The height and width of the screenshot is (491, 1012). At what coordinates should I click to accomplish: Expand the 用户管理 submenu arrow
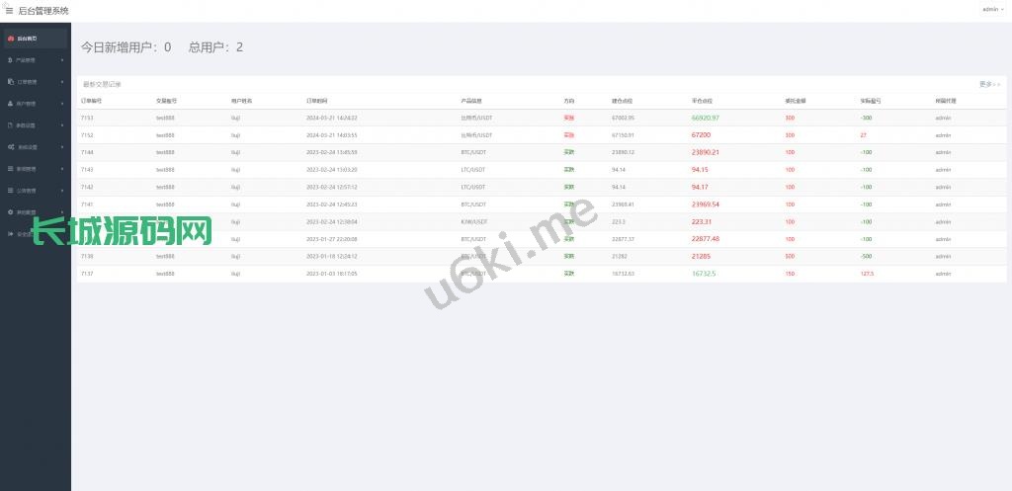(x=62, y=104)
